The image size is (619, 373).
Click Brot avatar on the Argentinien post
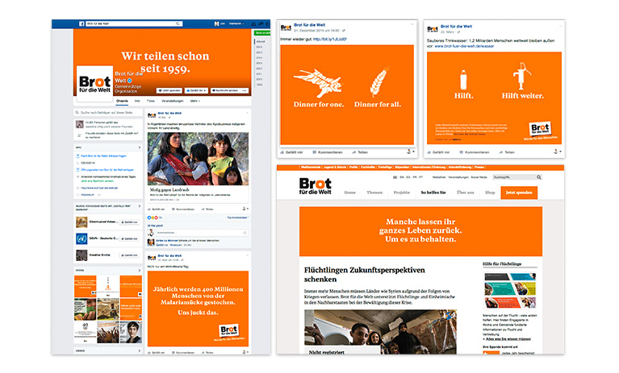coord(152,115)
